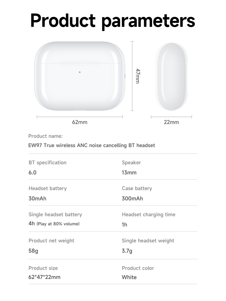
Task: Click the White product color value
Action: (129, 277)
